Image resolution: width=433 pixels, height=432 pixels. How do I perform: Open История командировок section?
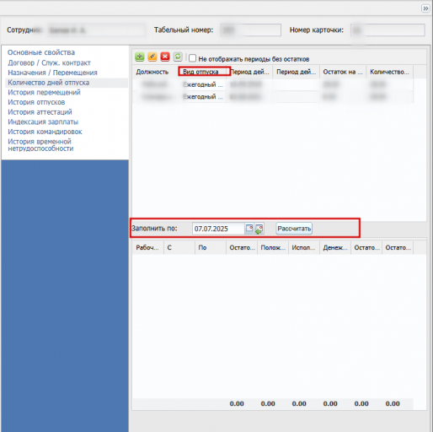[45, 132]
